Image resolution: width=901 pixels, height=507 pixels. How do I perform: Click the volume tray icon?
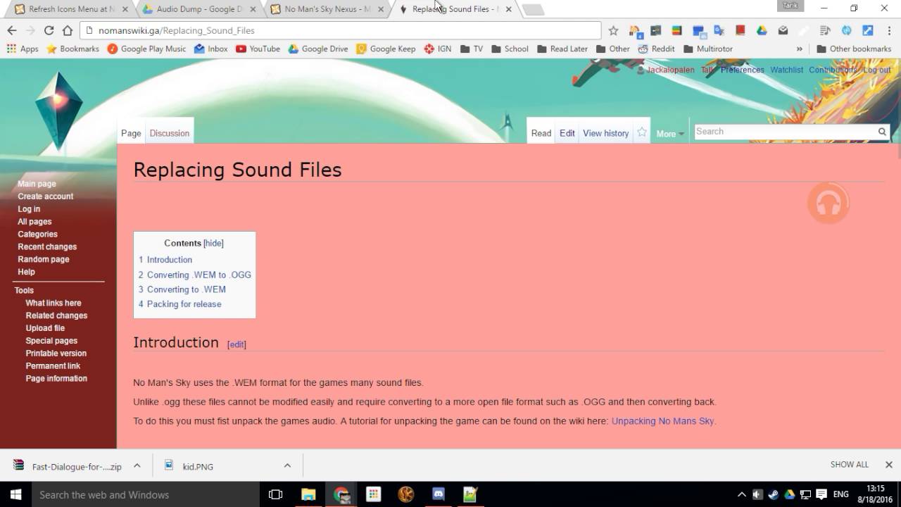tap(758, 494)
